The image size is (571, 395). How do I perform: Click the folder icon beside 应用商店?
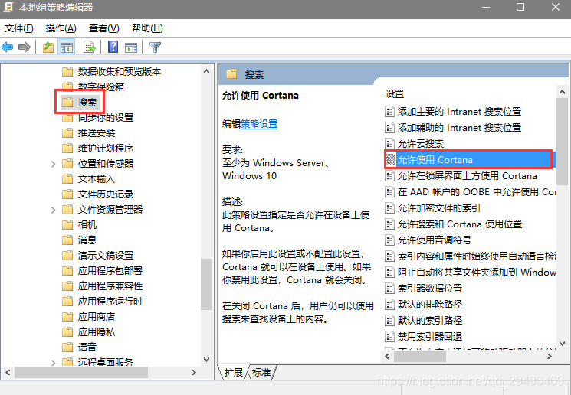tap(67, 316)
